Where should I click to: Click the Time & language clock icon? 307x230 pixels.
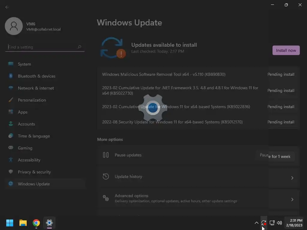coord(11,136)
